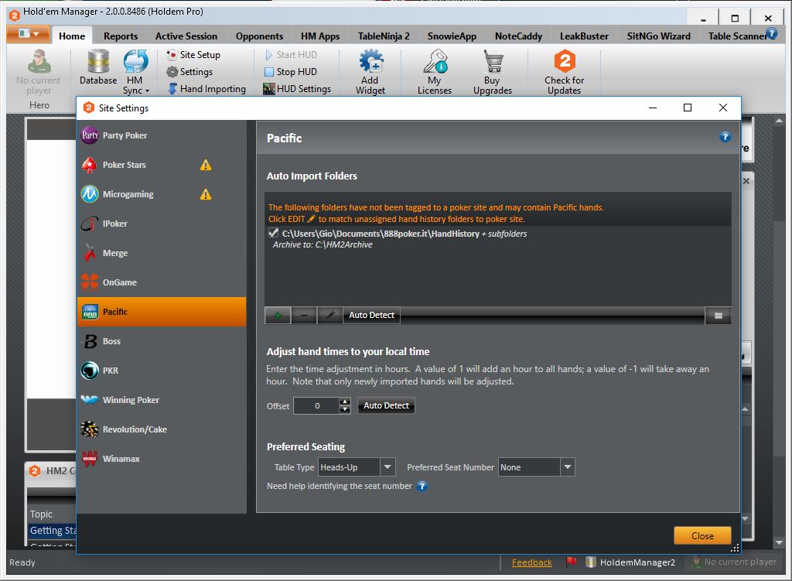This screenshot has width=792, height=581.
Task: Switch to the Home ribbon tab
Action: (72, 36)
